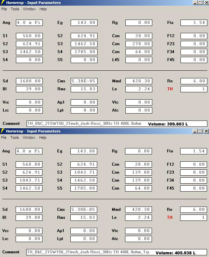Select Sd field 1680.00 in top window

tap(29, 81)
